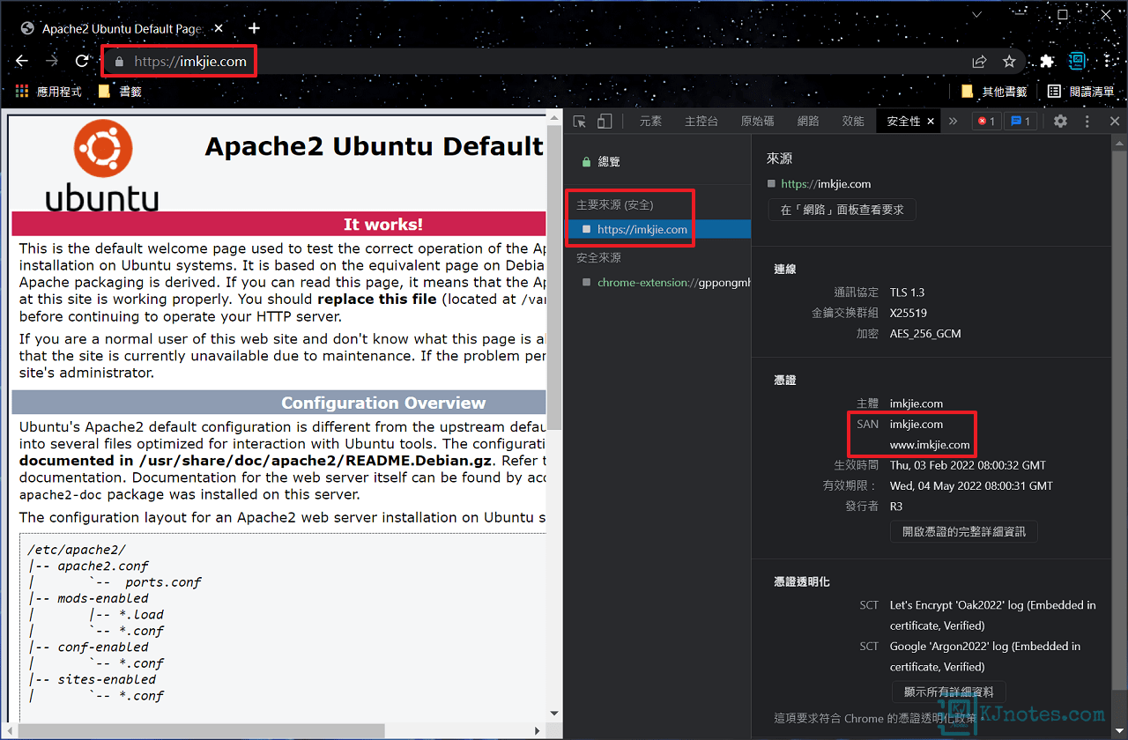Click the blue profile avatar icon
Screen dimensions: 1128x740
1077,62
